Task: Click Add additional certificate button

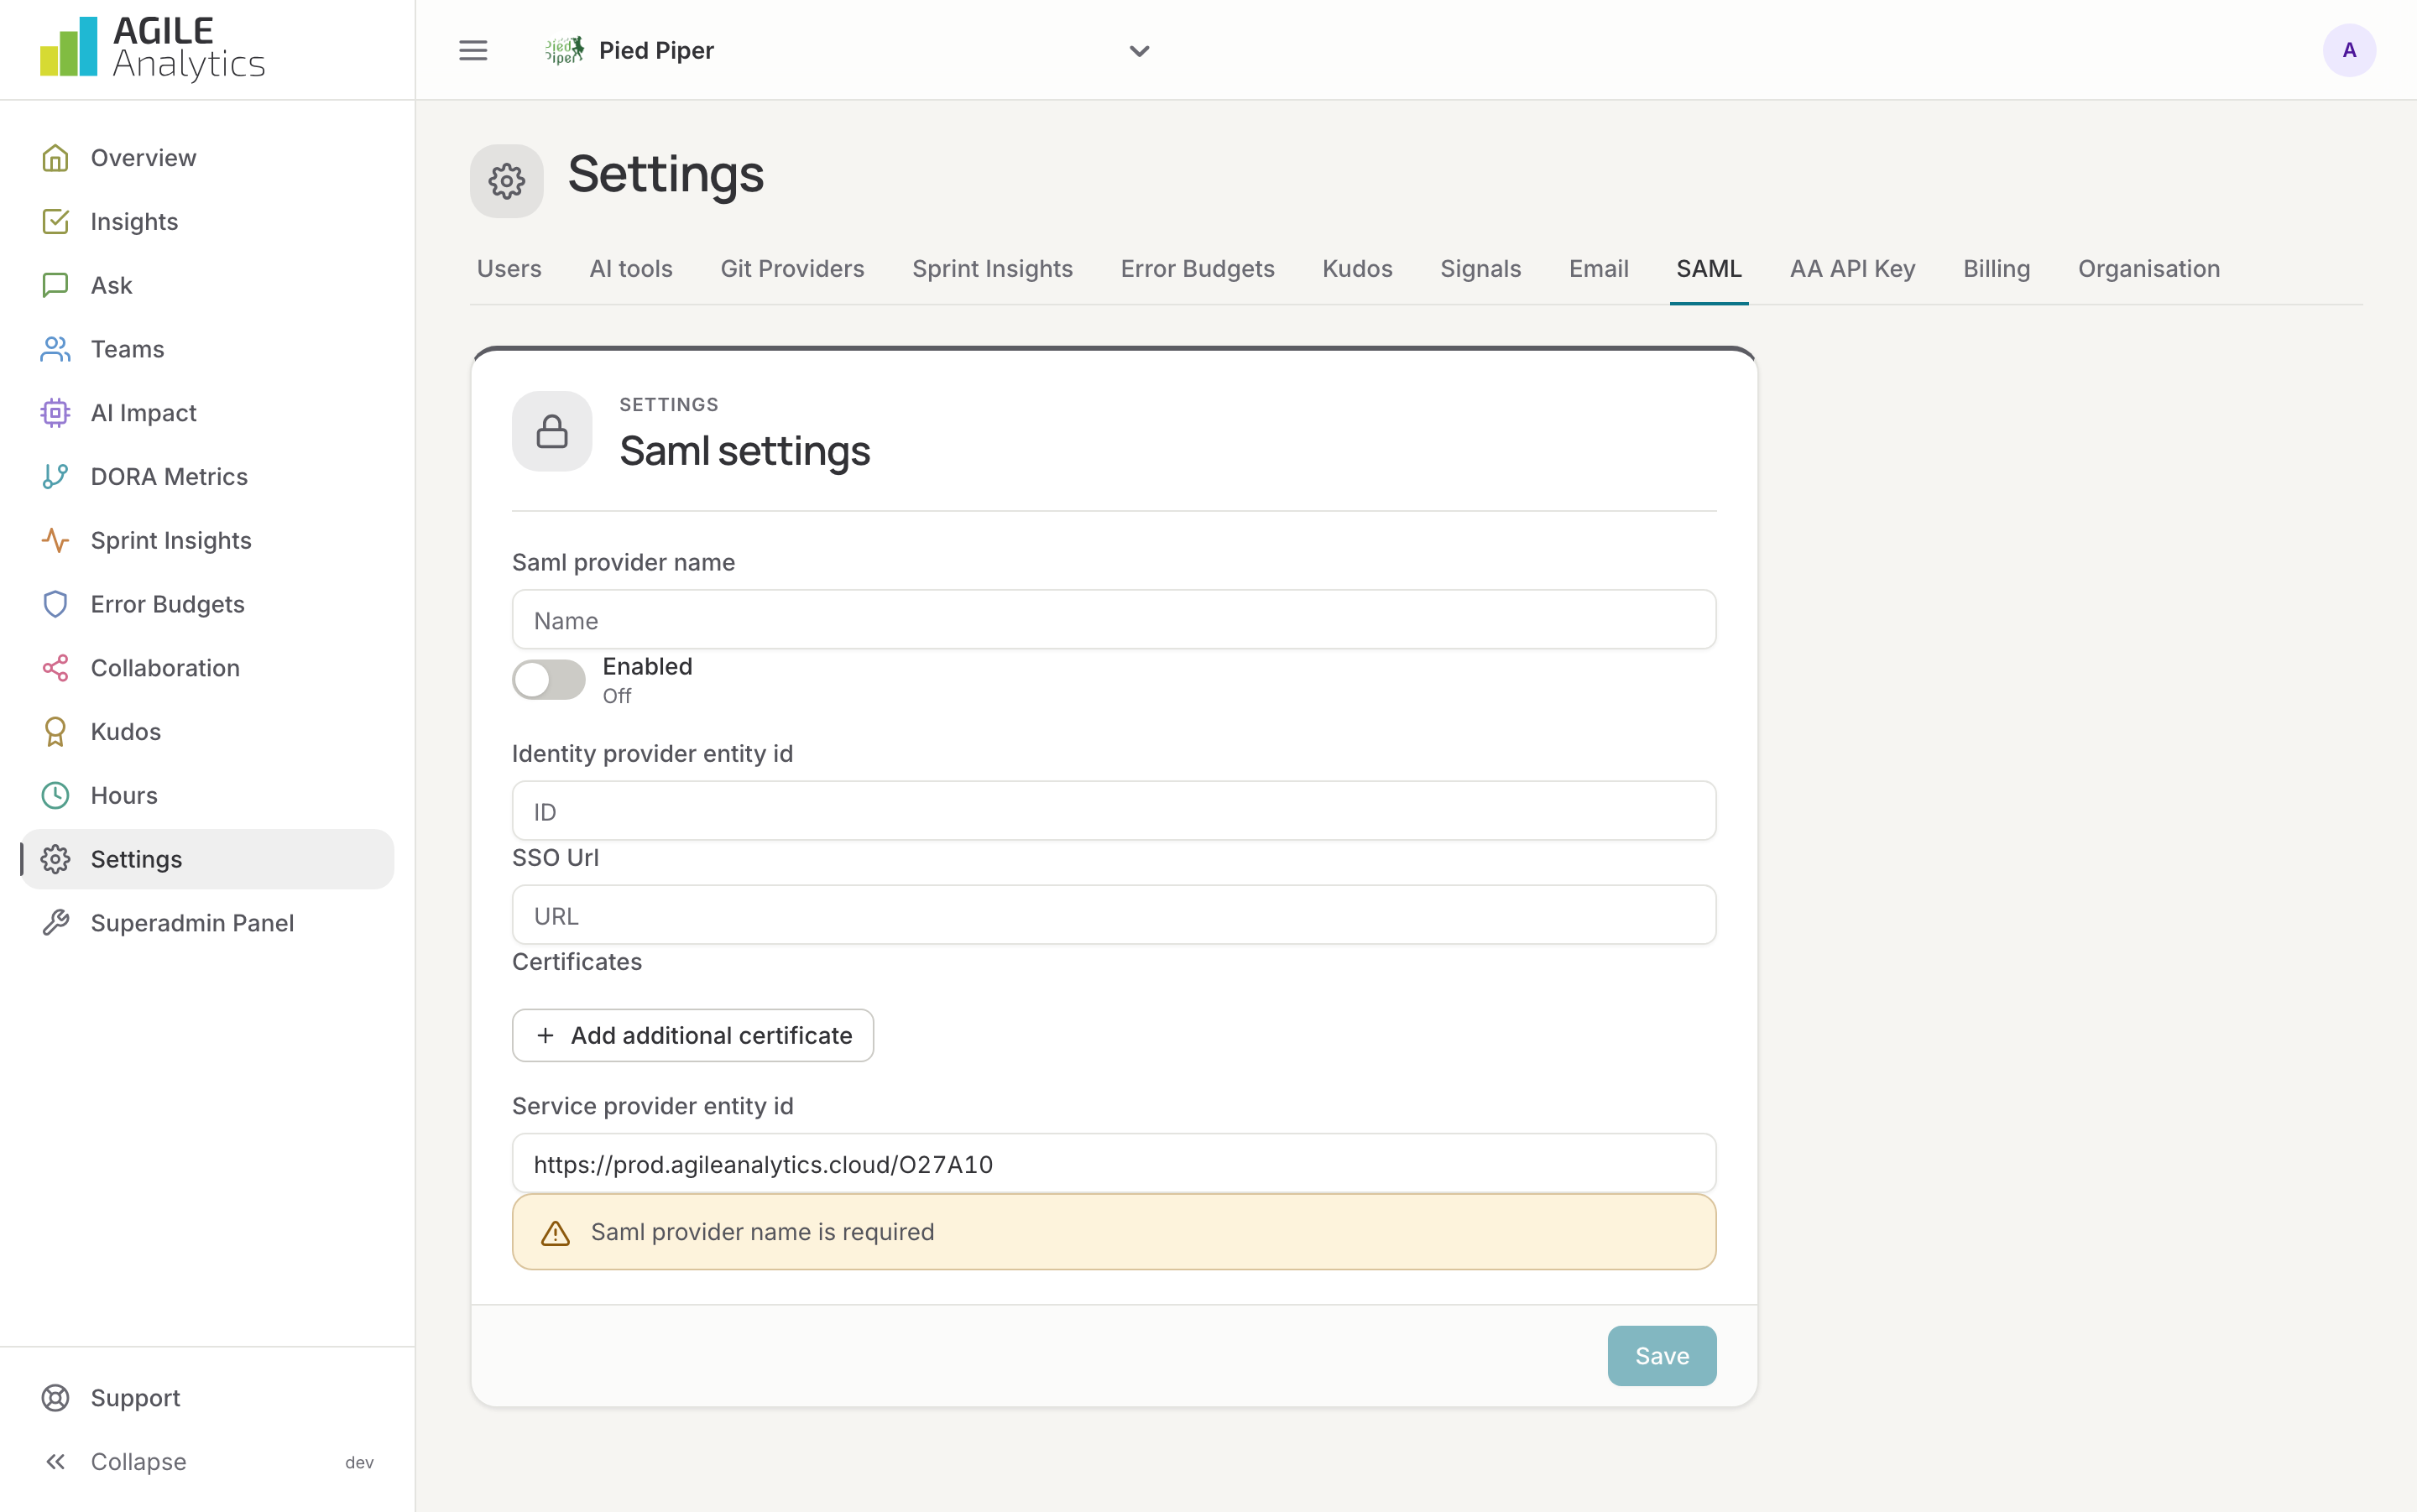Action: coord(693,1035)
